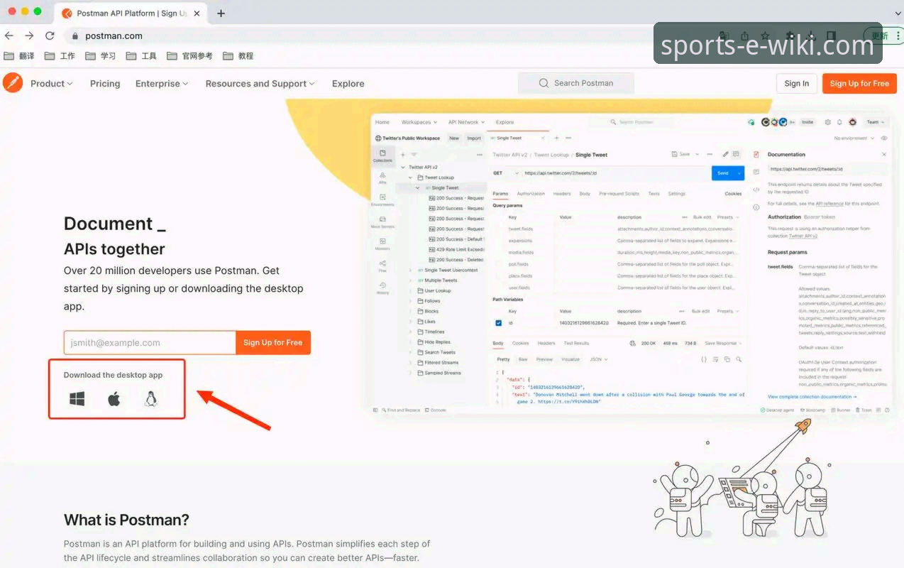Viewport: 904px width, 568px height.
Task: Expand the Single Tweet Usercontext item
Action: pos(410,271)
